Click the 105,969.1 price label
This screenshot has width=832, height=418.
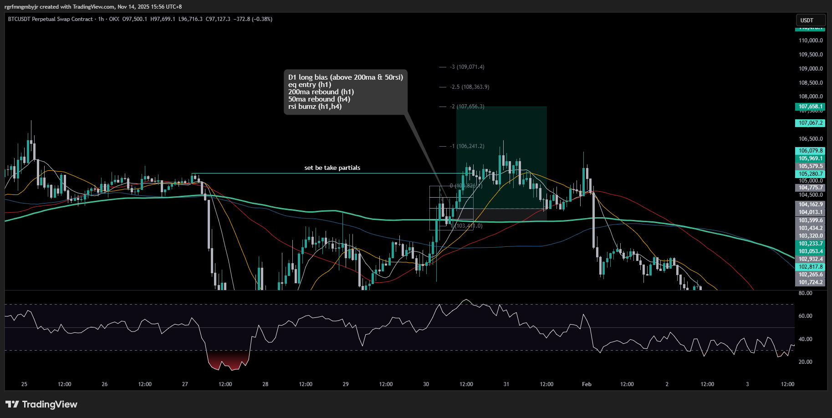(x=810, y=158)
